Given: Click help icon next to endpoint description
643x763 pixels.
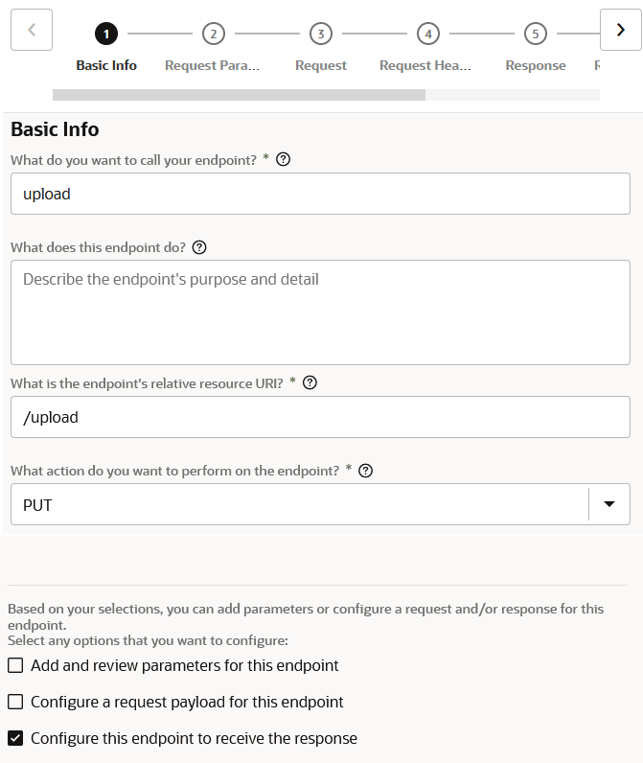Looking at the screenshot, I should [x=199, y=247].
